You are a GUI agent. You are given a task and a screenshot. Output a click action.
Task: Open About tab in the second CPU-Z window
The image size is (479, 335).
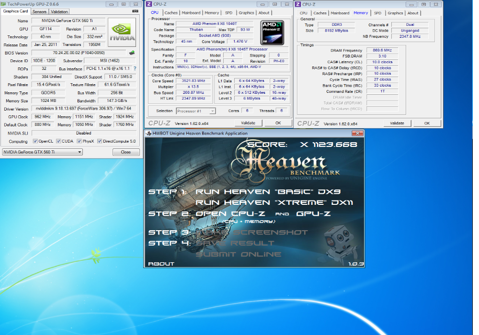tap(413, 13)
